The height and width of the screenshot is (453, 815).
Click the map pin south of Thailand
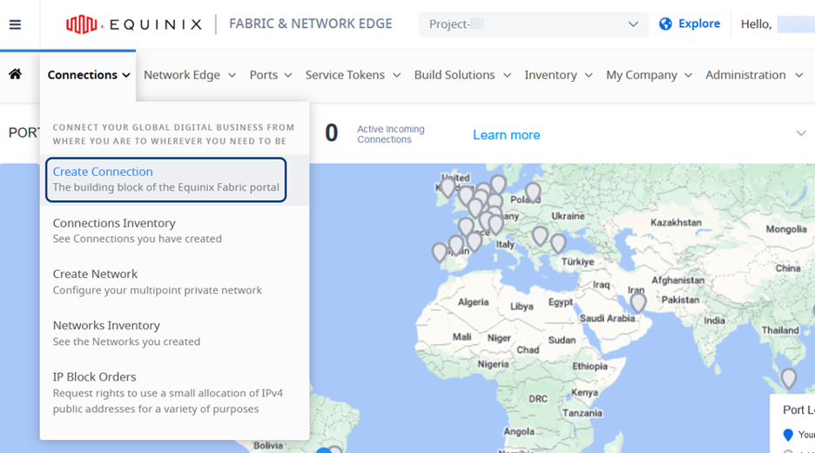(788, 377)
